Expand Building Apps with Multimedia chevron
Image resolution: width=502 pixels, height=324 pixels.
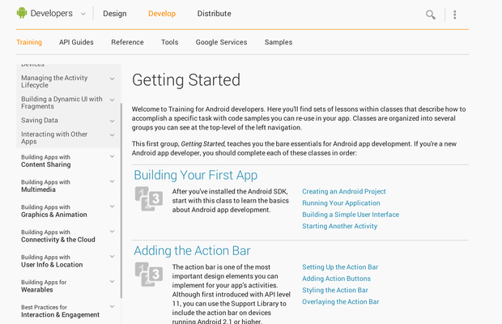point(113,185)
